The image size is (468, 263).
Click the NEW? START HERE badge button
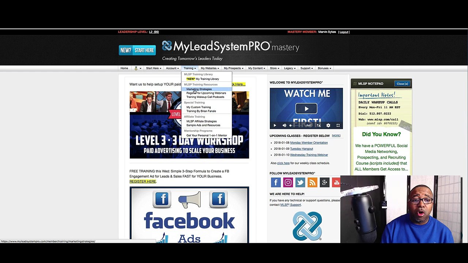[x=137, y=50]
